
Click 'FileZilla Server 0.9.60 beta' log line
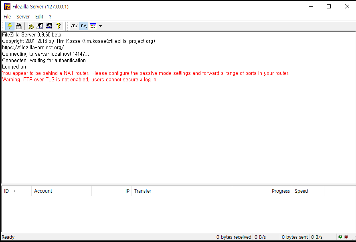click(x=32, y=35)
